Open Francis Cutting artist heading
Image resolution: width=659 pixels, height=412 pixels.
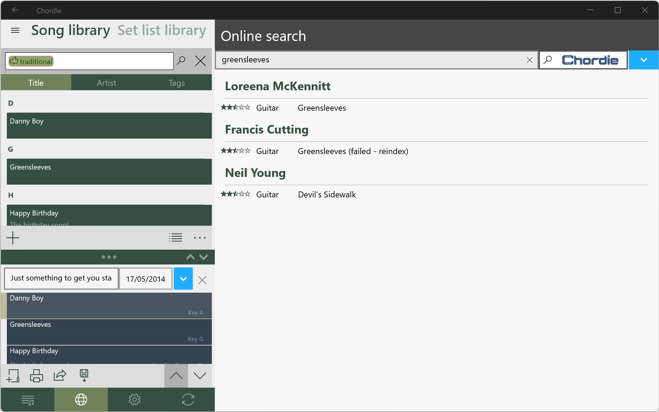(267, 129)
